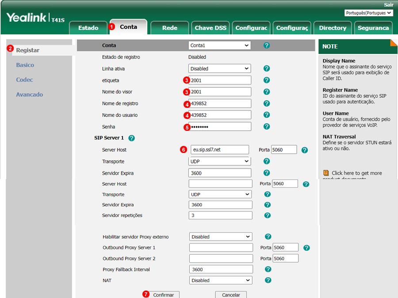Click the Cancelar button
The height and width of the screenshot is (298, 398).
[x=231, y=295]
